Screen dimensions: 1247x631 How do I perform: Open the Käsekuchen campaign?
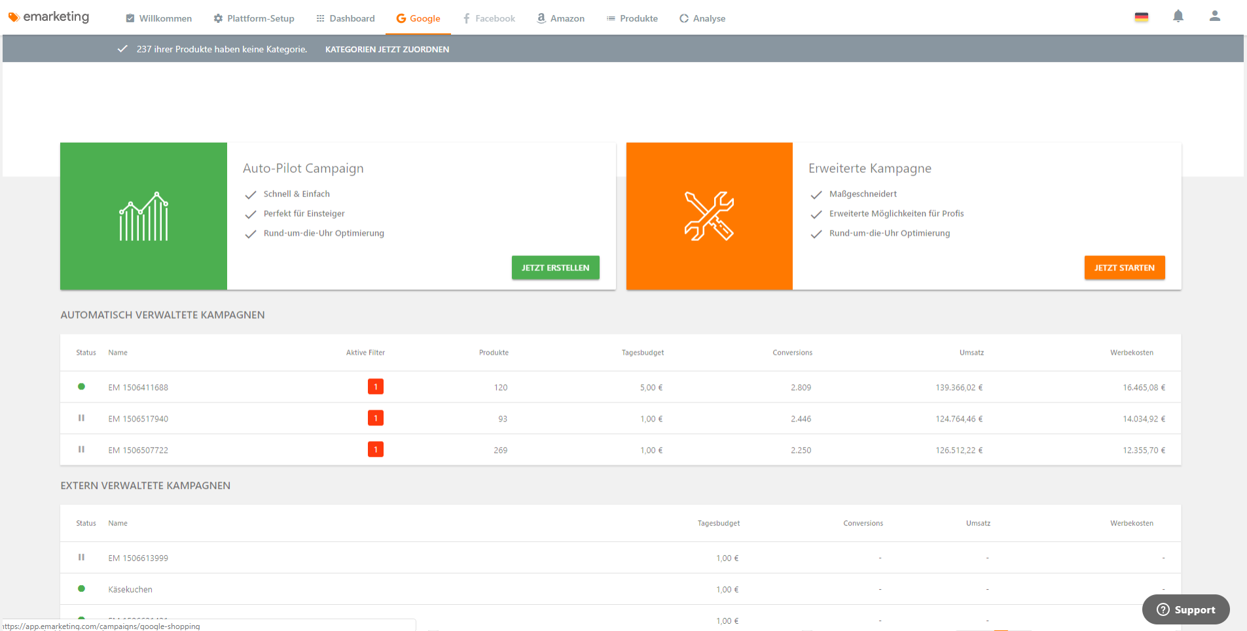click(x=130, y=590)
